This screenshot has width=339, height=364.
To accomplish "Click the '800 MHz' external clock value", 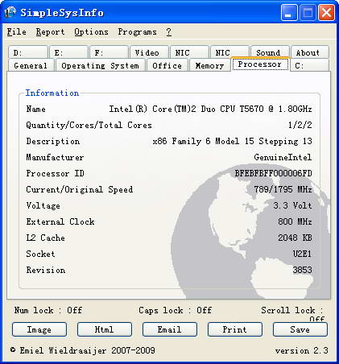I will coord(295,221).
